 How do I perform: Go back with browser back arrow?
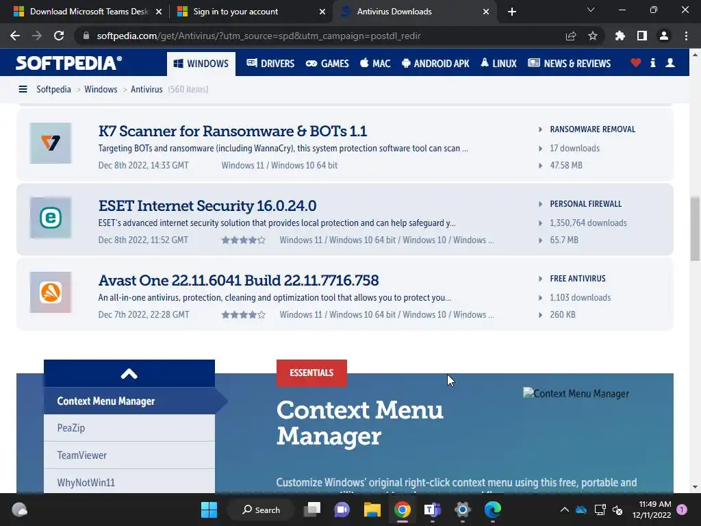[15, 36]
